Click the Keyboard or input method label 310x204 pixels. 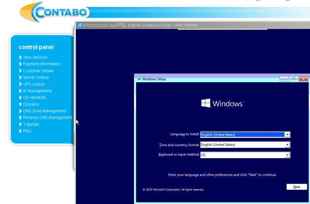(179, 155)
